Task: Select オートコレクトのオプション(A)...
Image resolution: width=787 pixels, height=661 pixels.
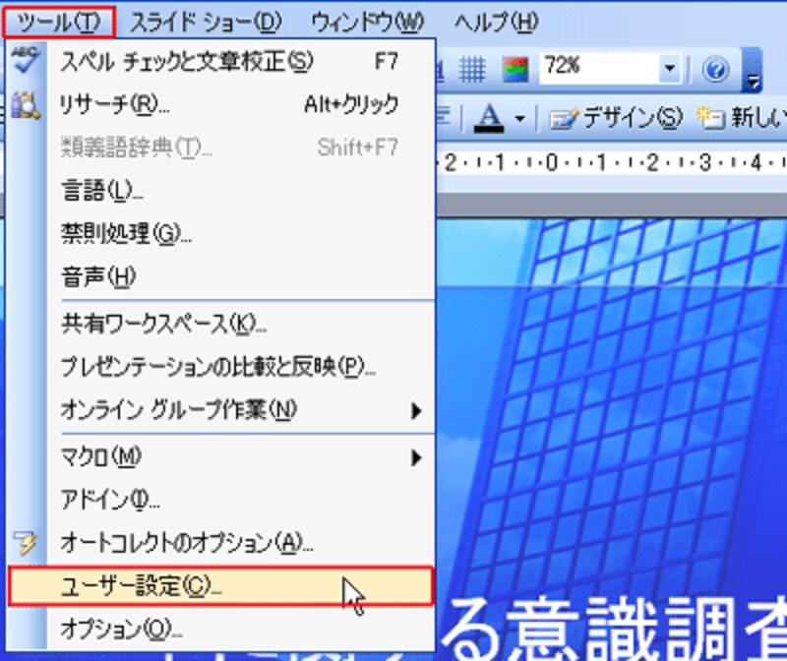Action: (220, 543)
